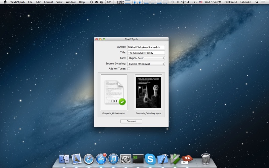Click the Wi-Fi status icon

183,2
